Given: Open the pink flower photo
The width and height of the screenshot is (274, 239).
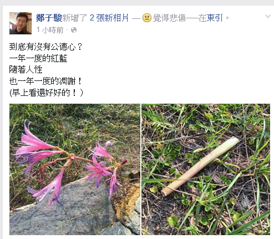Looking at the screenshot, I should point(75,169).
